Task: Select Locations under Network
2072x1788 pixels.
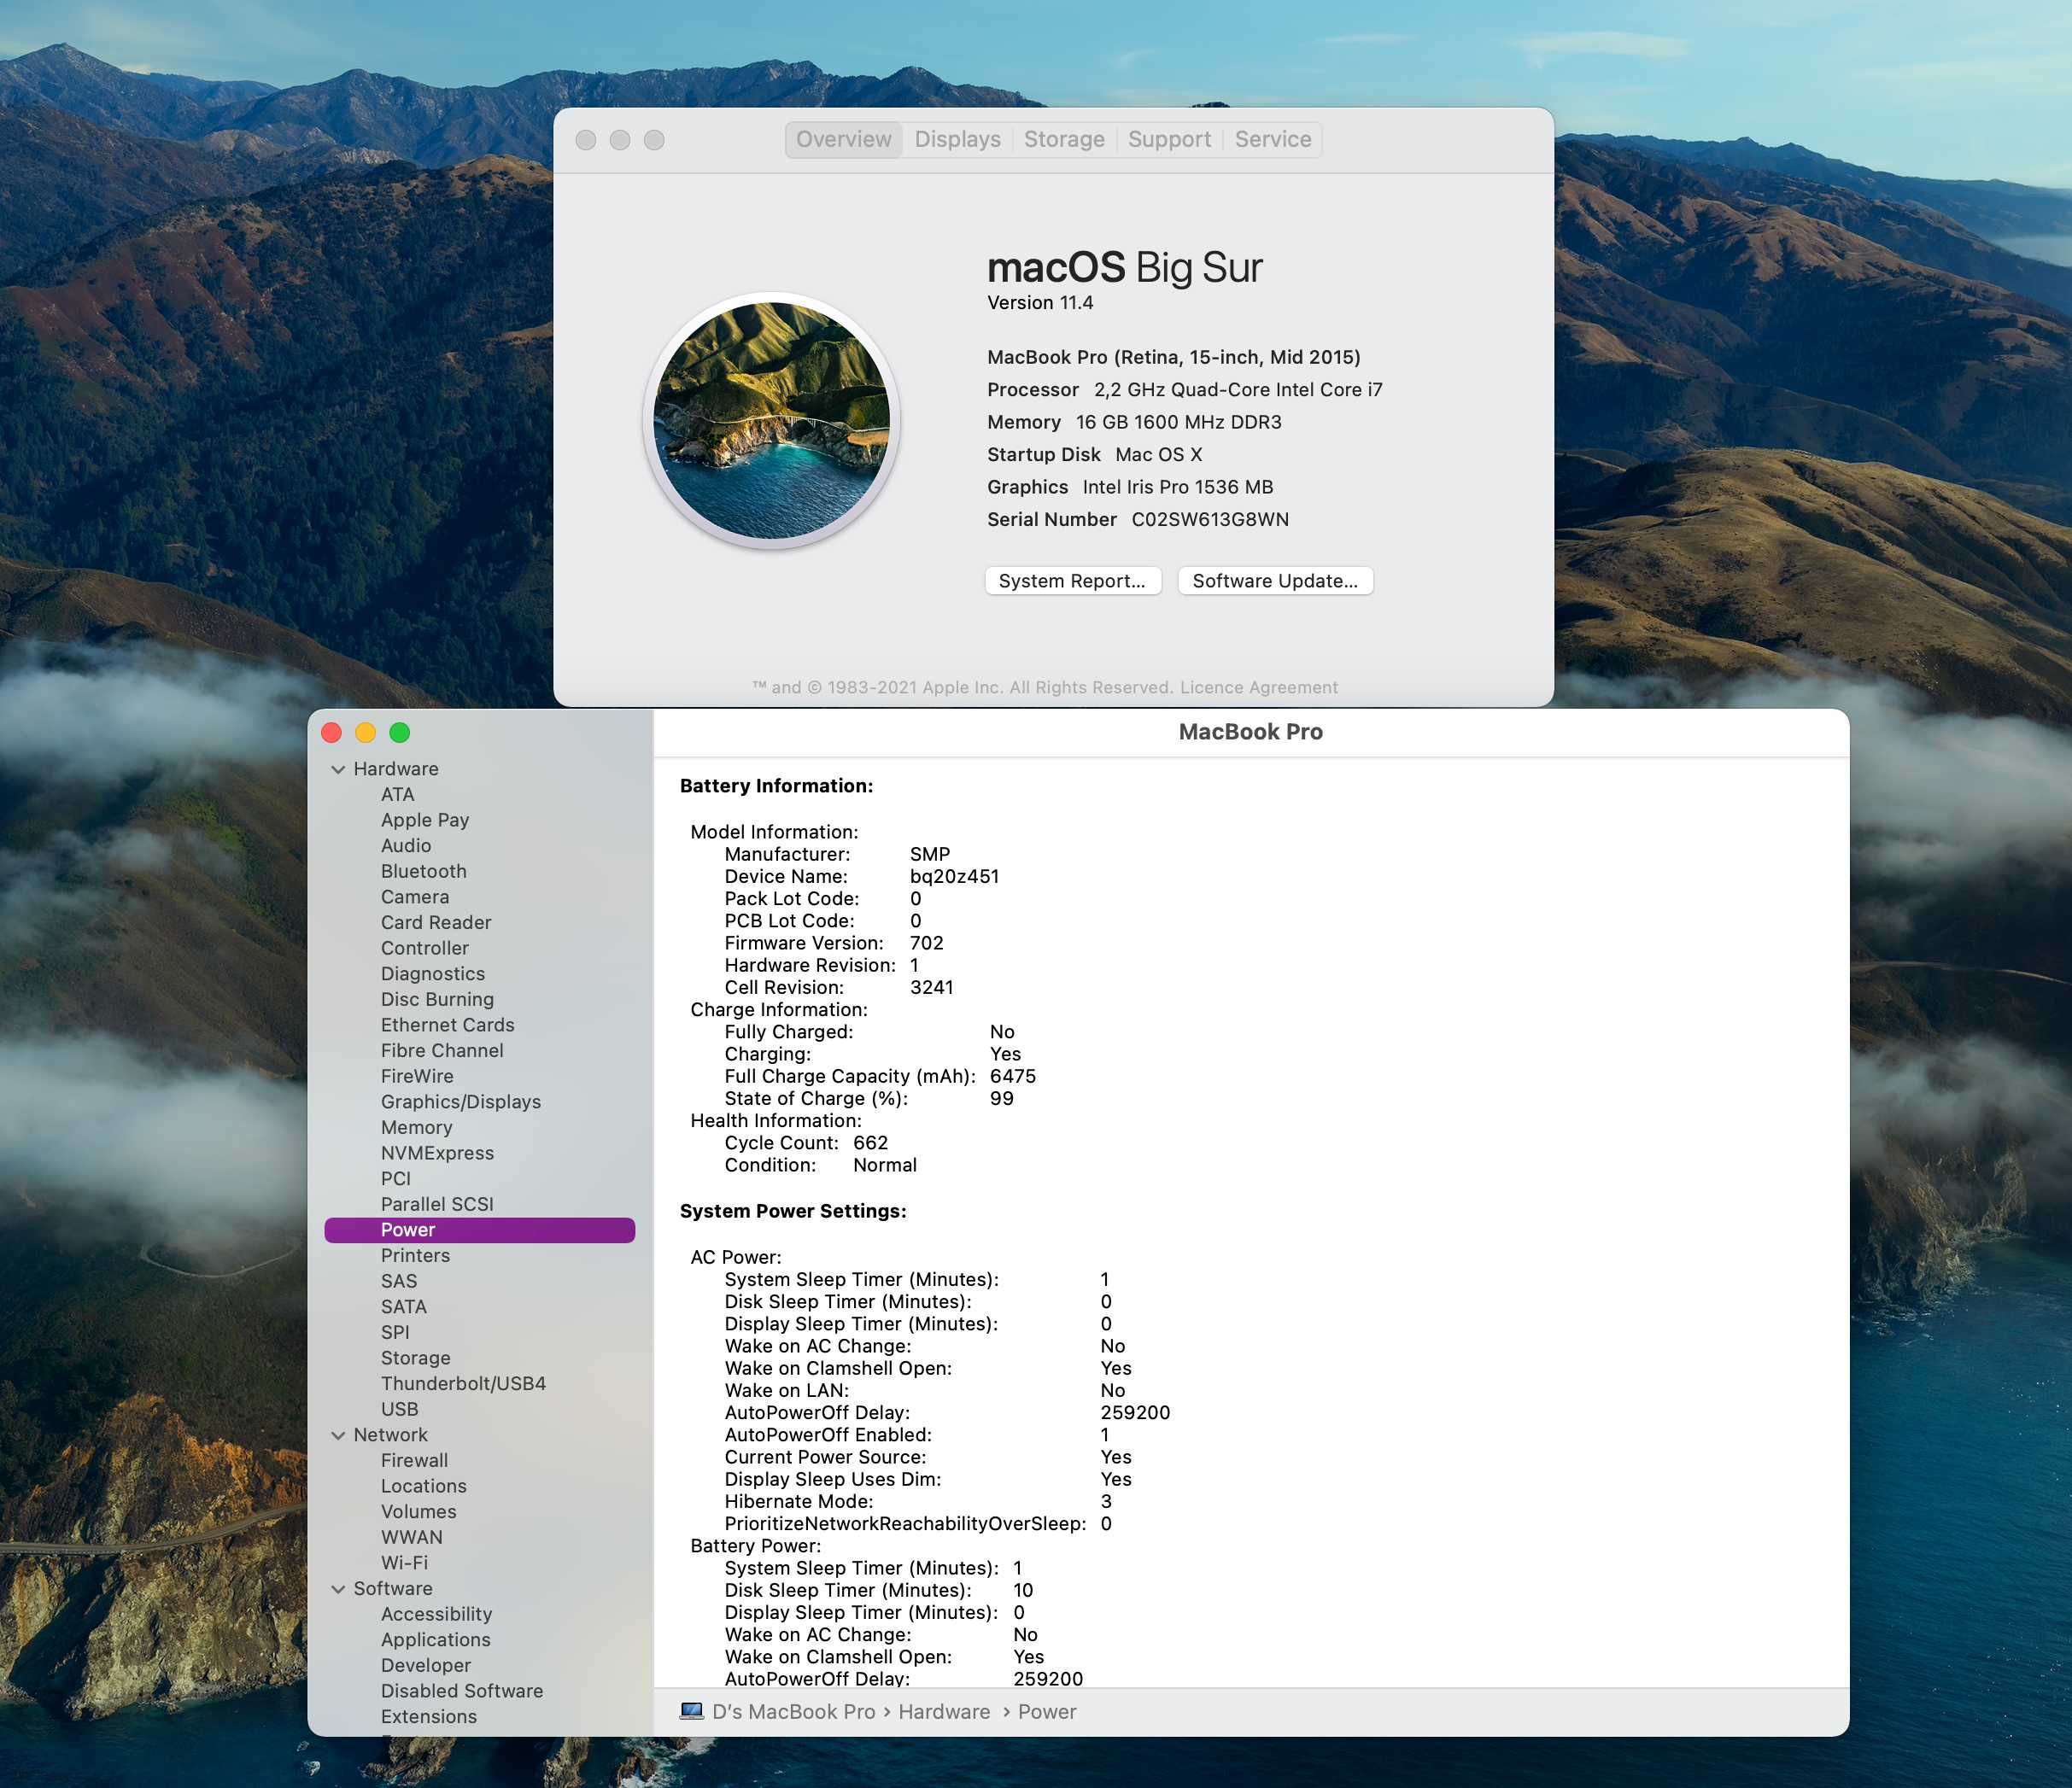Action: pos(423,1487)
